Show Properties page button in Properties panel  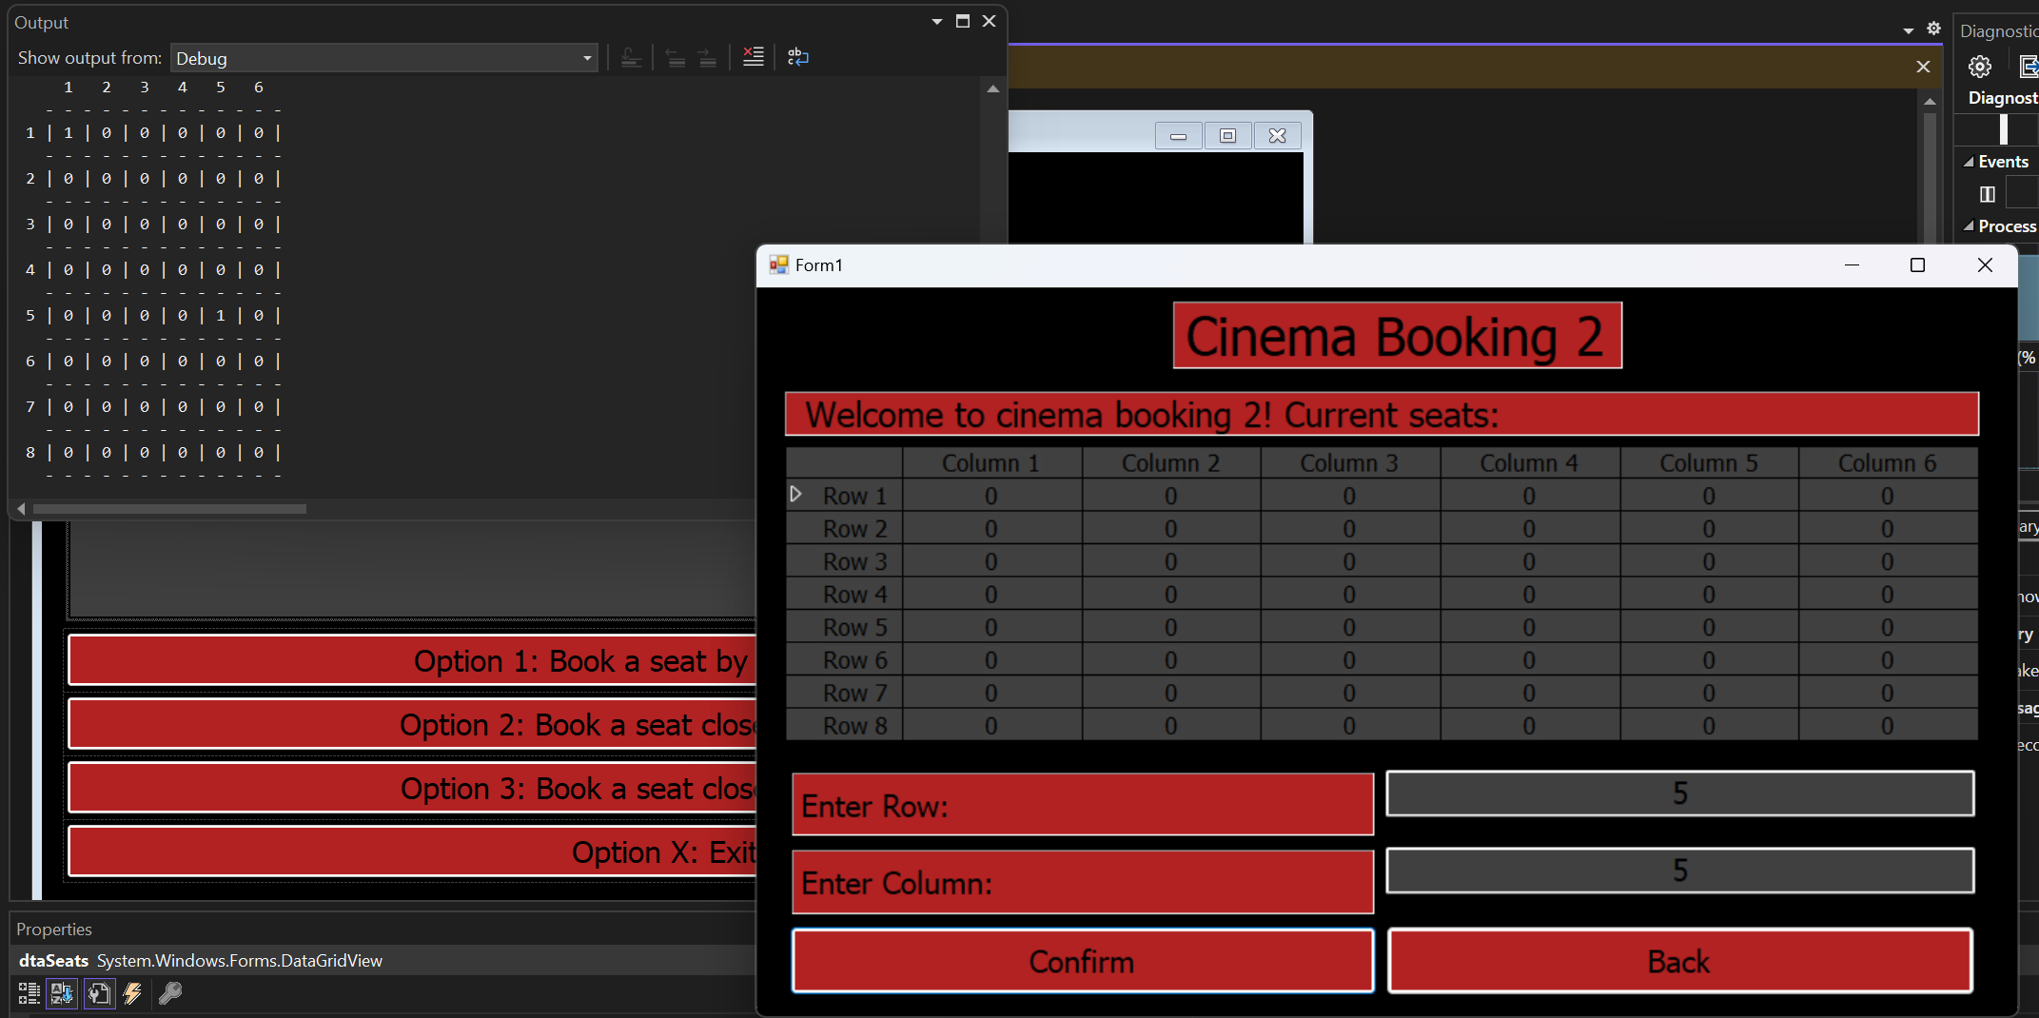(99, 993)
